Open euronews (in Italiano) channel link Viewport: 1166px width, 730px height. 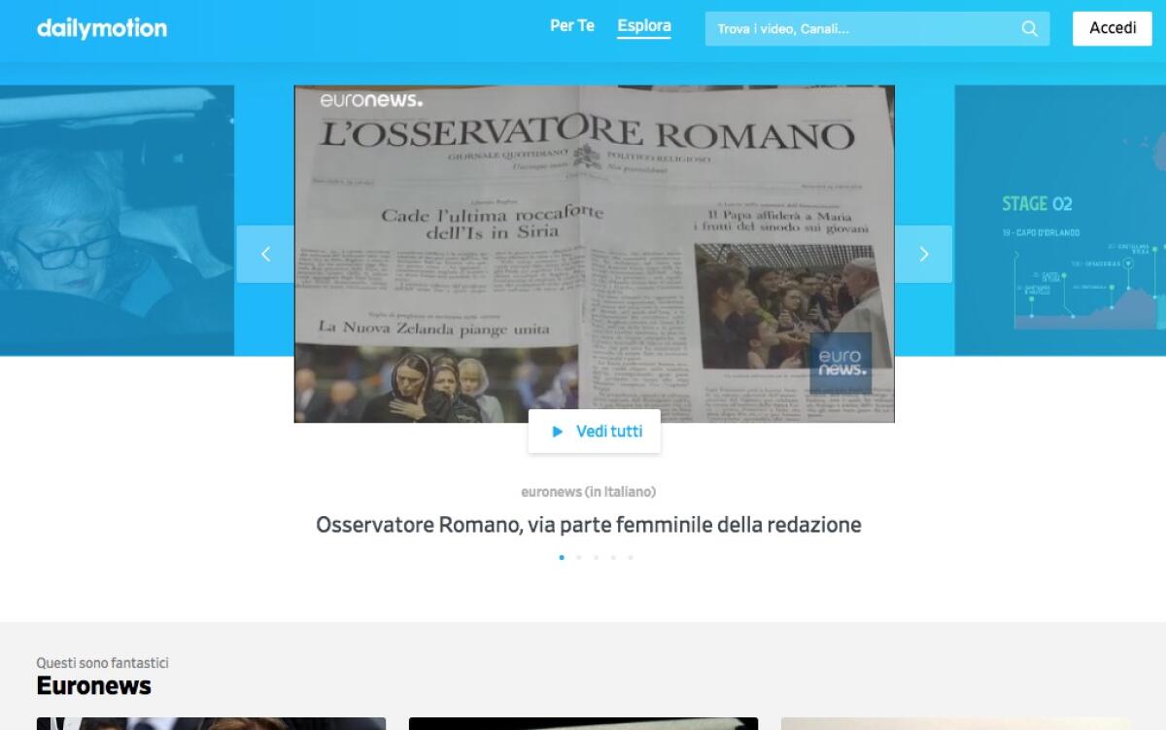[588, 492]
